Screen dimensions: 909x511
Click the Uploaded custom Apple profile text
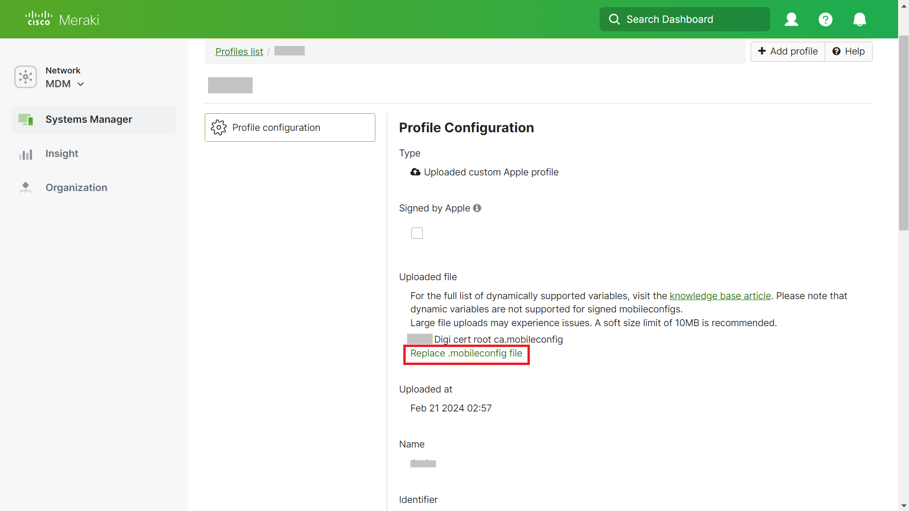(x=491, y=172)
